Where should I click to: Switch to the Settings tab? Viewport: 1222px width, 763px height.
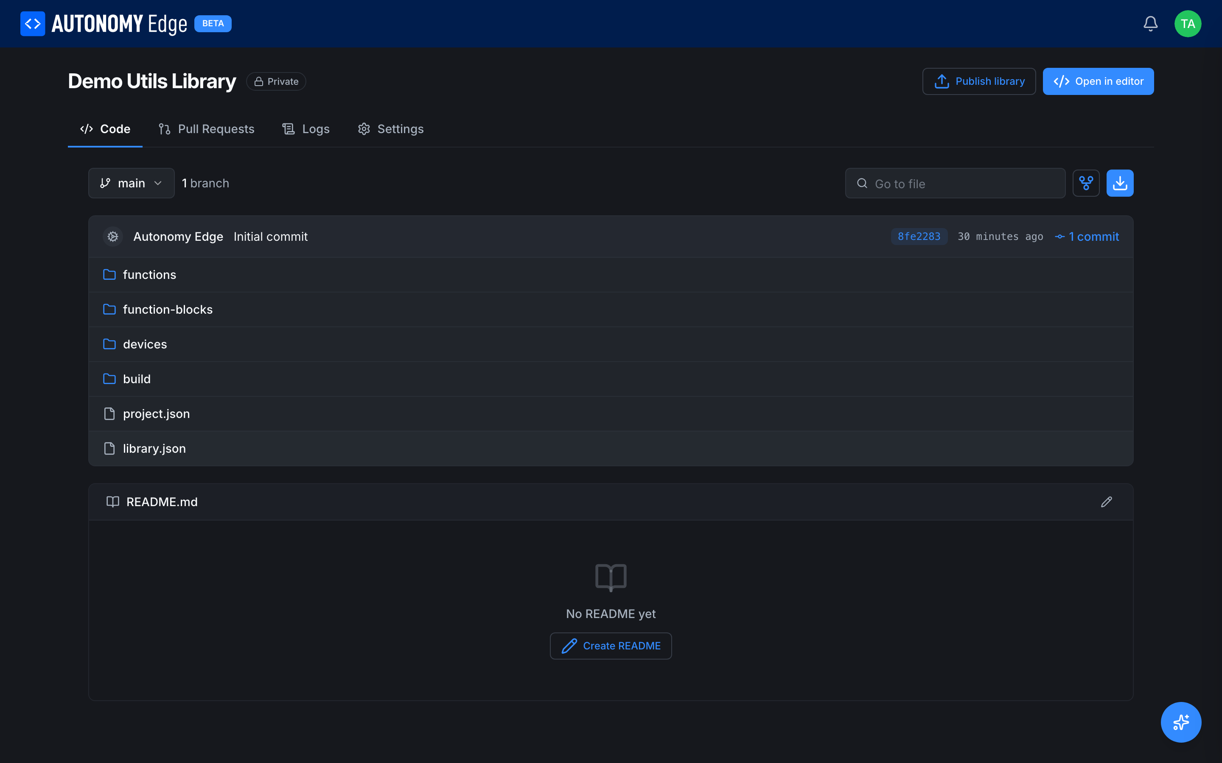(390, 129)
